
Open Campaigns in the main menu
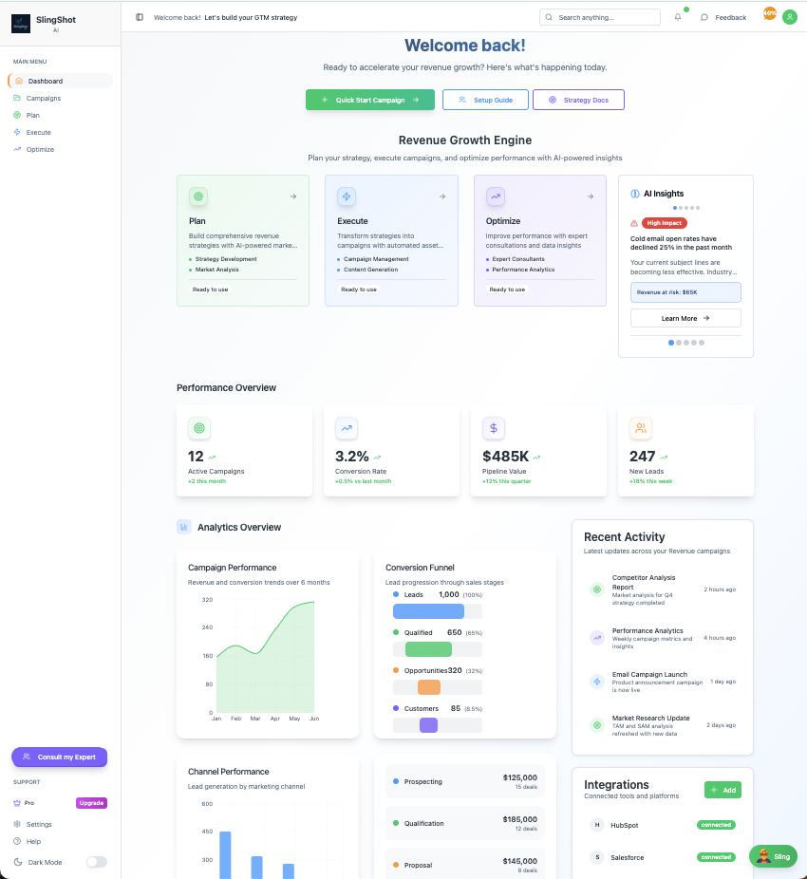coord(44,98)
